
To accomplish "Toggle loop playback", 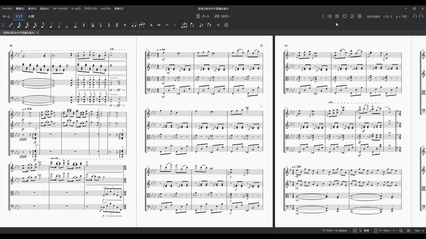I will pos(344,16).
